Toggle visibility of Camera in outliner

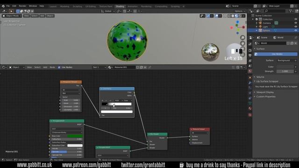pos(296,23)
